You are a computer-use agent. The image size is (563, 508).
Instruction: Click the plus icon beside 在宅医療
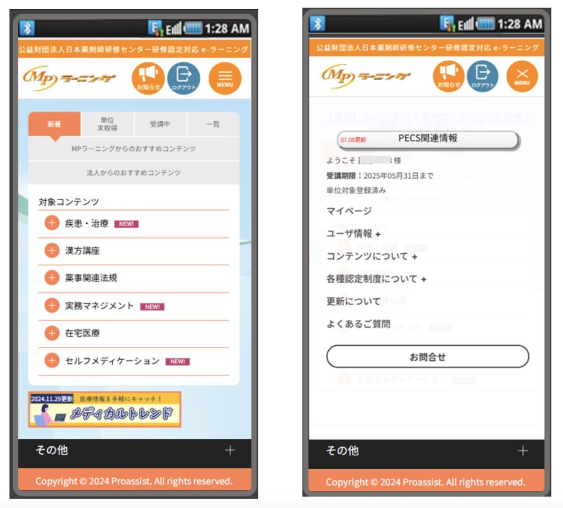click(x=52, y=333)
